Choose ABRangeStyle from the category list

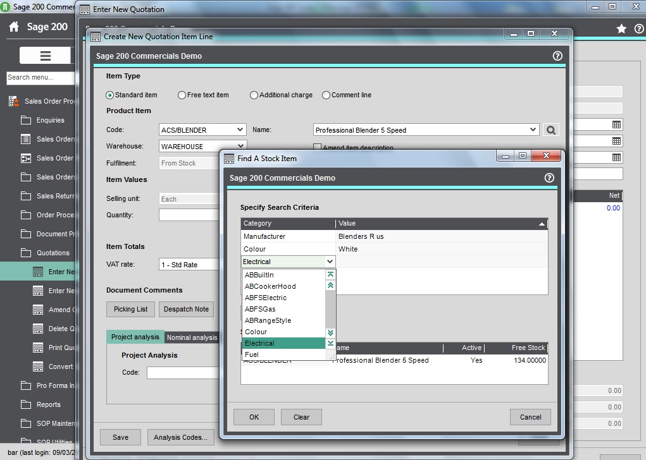(284, 320)
